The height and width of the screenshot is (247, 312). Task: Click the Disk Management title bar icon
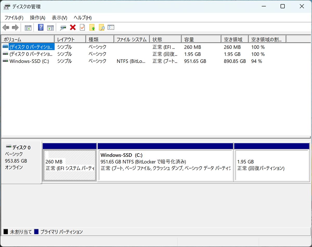click(x=7, y=6)
